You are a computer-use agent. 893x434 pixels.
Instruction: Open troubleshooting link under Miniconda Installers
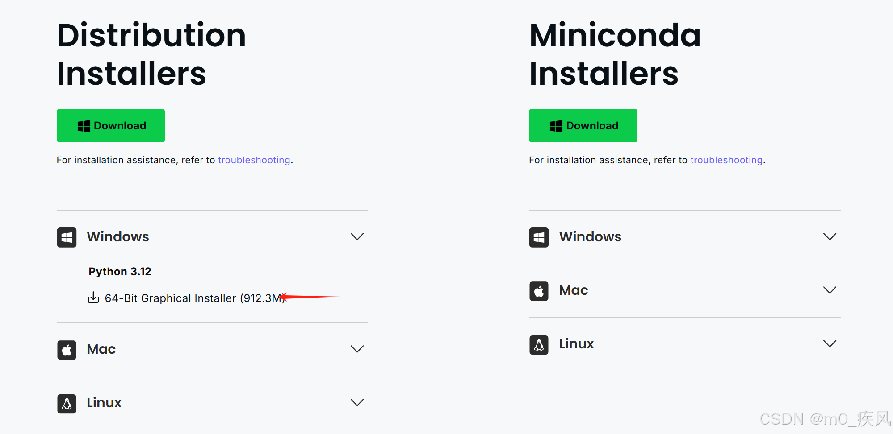(726, 160)
